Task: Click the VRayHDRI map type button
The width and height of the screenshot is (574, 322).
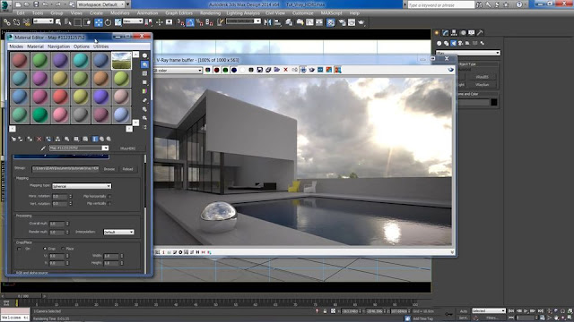Action: pos(127,148)
